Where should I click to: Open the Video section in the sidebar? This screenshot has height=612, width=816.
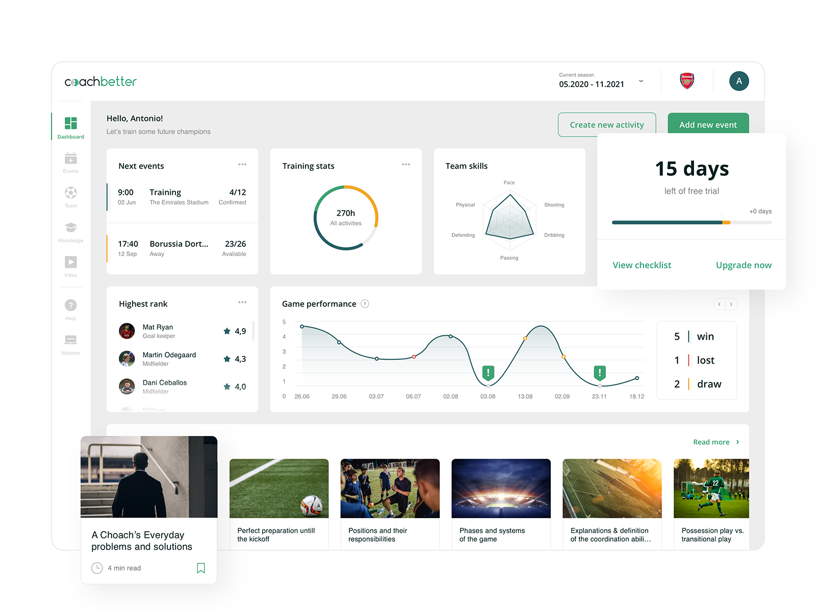click(x=71, y=267)
